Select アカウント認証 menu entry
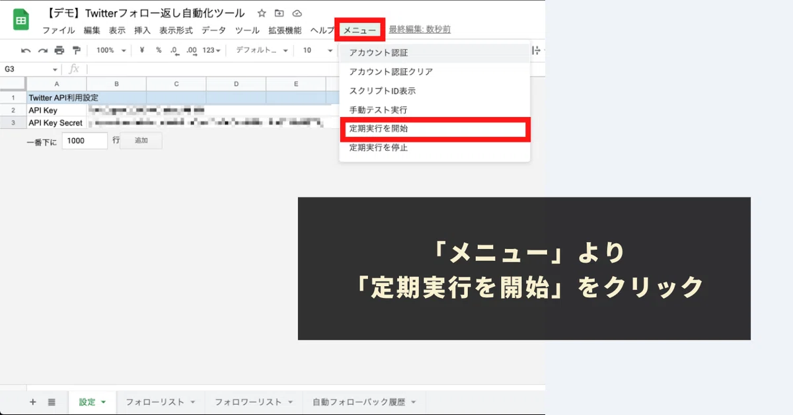Viewport: 793px width, 415px height. click(x=435, y=53)
